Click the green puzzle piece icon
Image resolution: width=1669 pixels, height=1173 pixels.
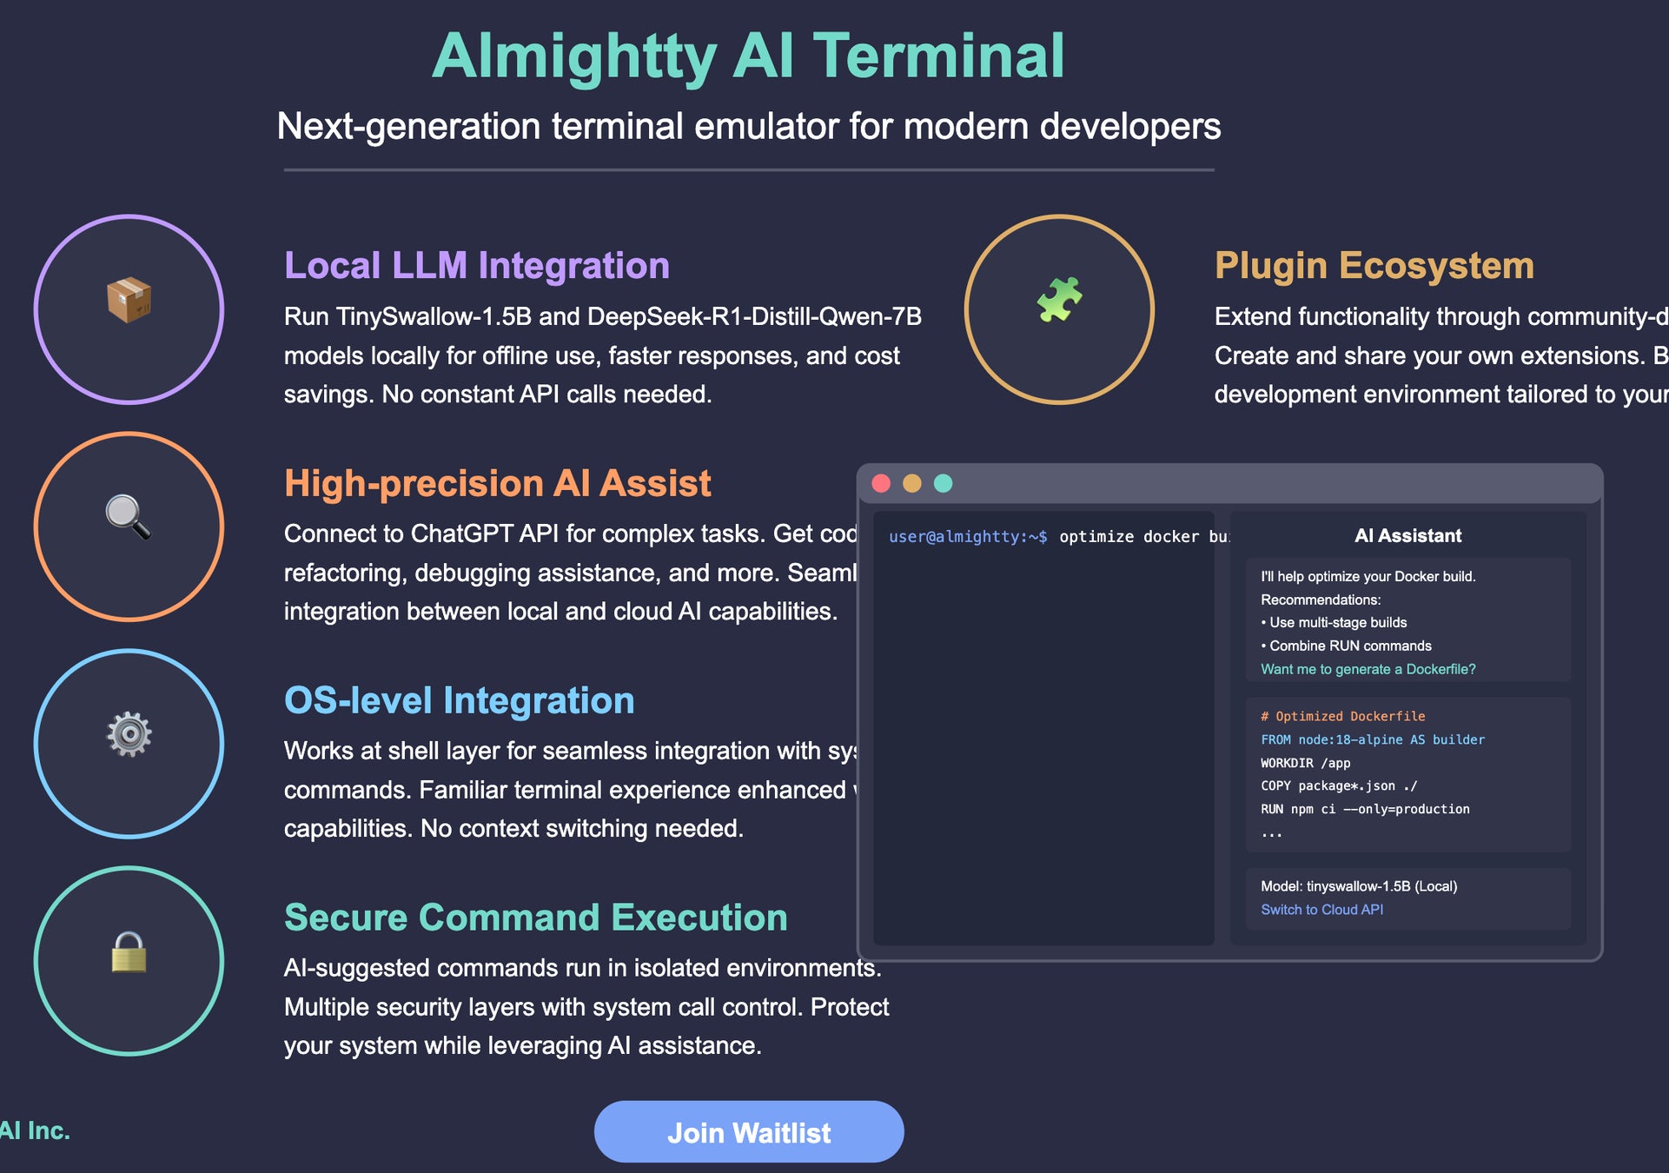pyautogui.click(x=1059, y=301)
